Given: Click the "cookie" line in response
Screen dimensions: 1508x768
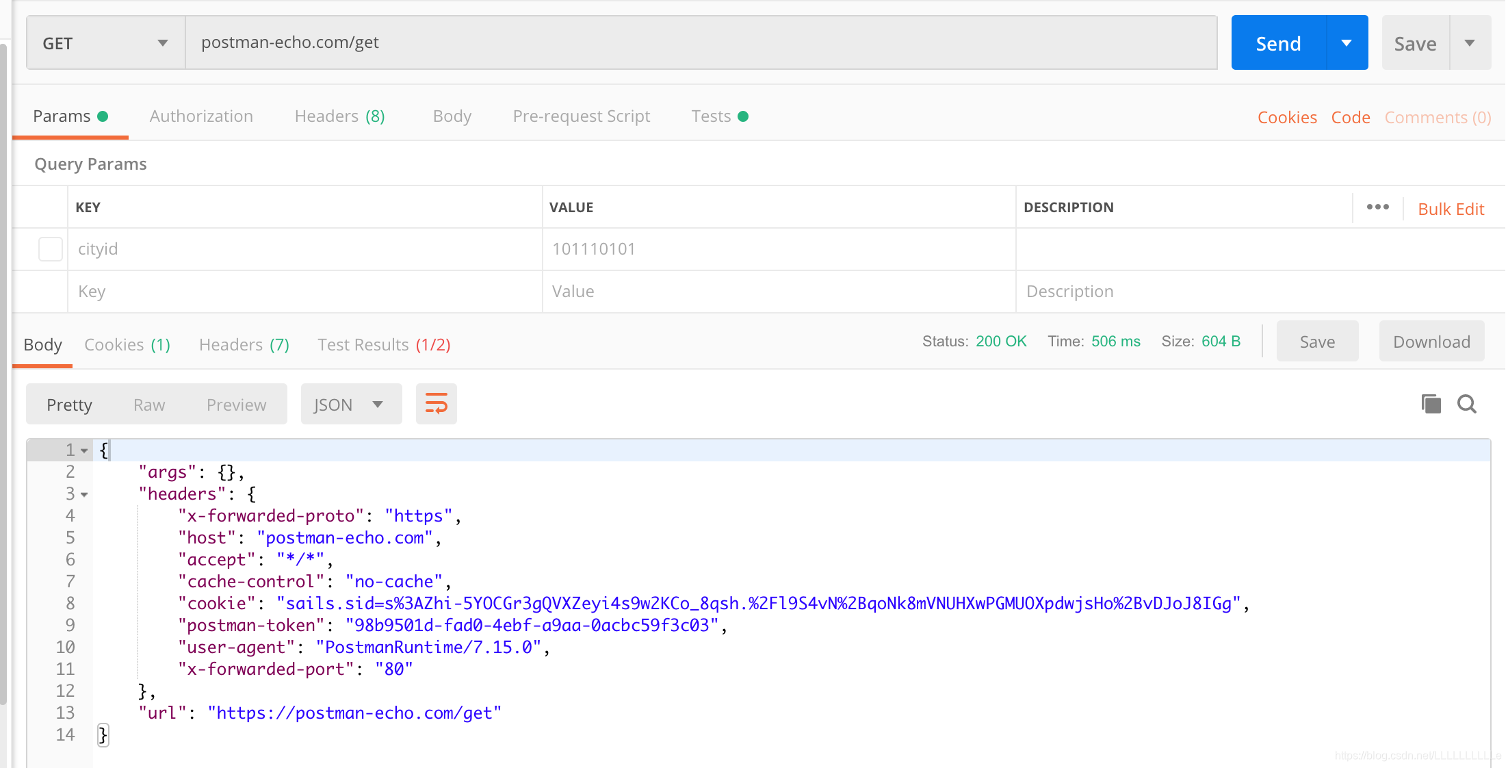Looking at the screenshot, I should point(714,603).
